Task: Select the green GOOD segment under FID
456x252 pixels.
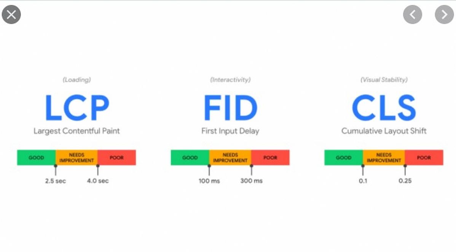Action: tap(190, 157)
